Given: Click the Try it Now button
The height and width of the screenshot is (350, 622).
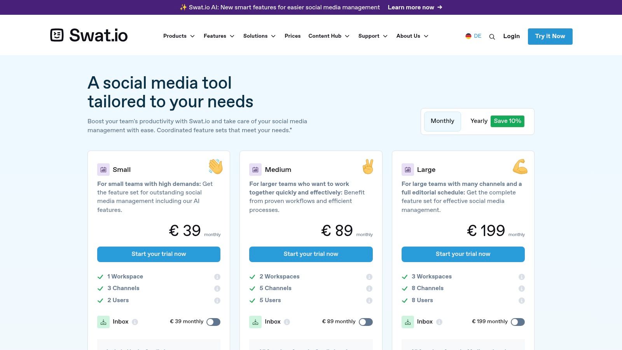Looking at the screenshot, I should [x=550, y=37].
